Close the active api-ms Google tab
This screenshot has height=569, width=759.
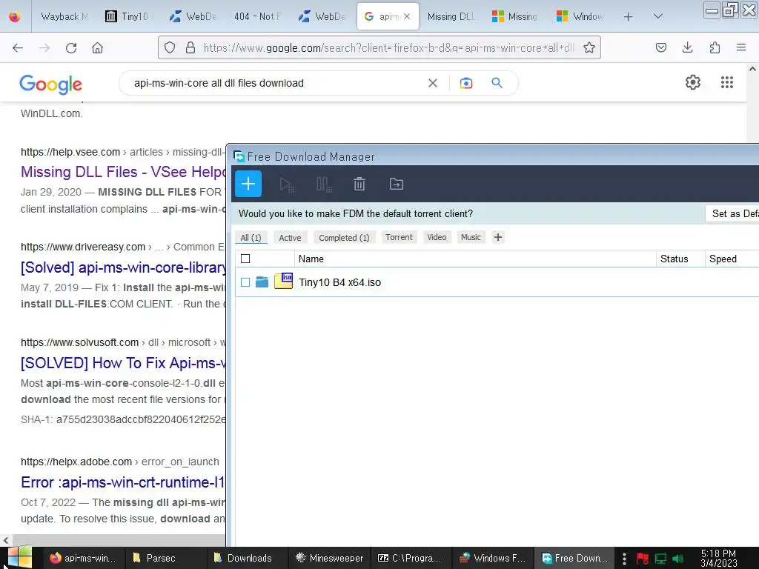coord(407,16)
